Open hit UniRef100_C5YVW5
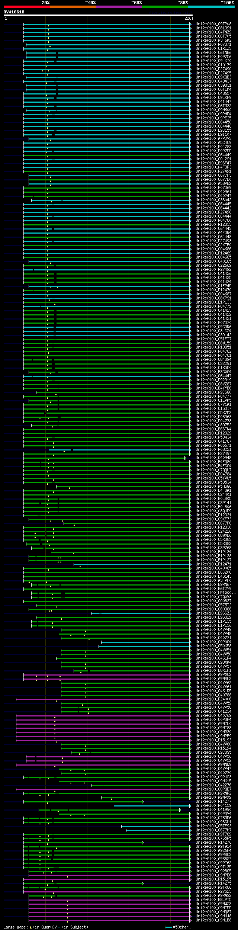Image resolution: width=238 pixels, height=930 pixels. pos(213,478)
